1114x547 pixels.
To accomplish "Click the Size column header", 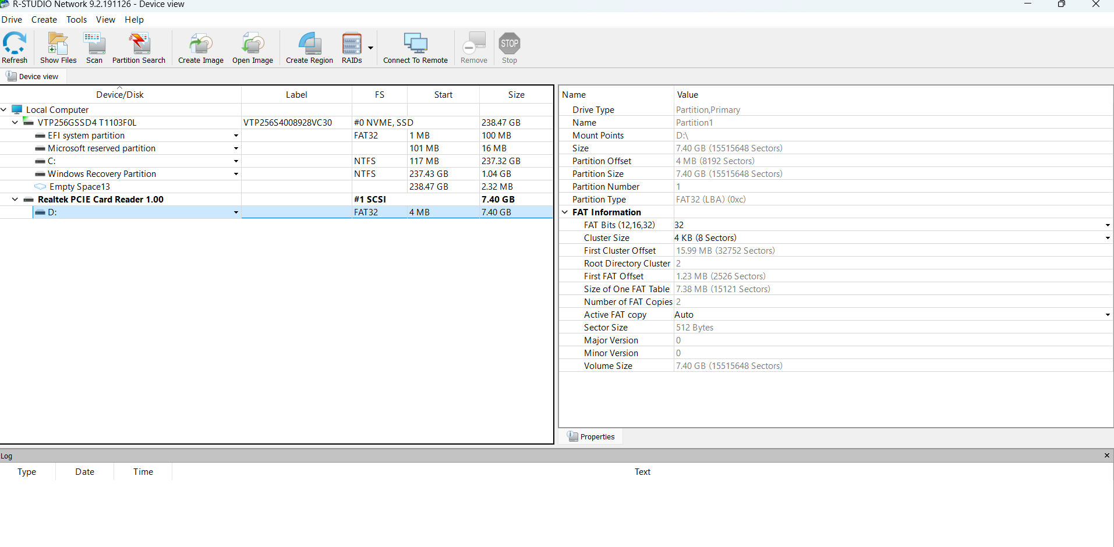I will click(x=516, y=95).
